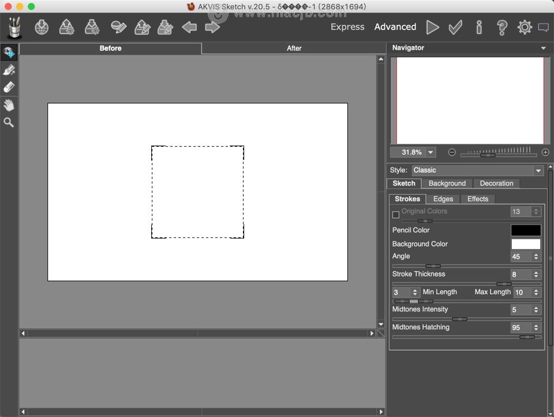
Task: Switch to Express mode
Action: point(347,27)
